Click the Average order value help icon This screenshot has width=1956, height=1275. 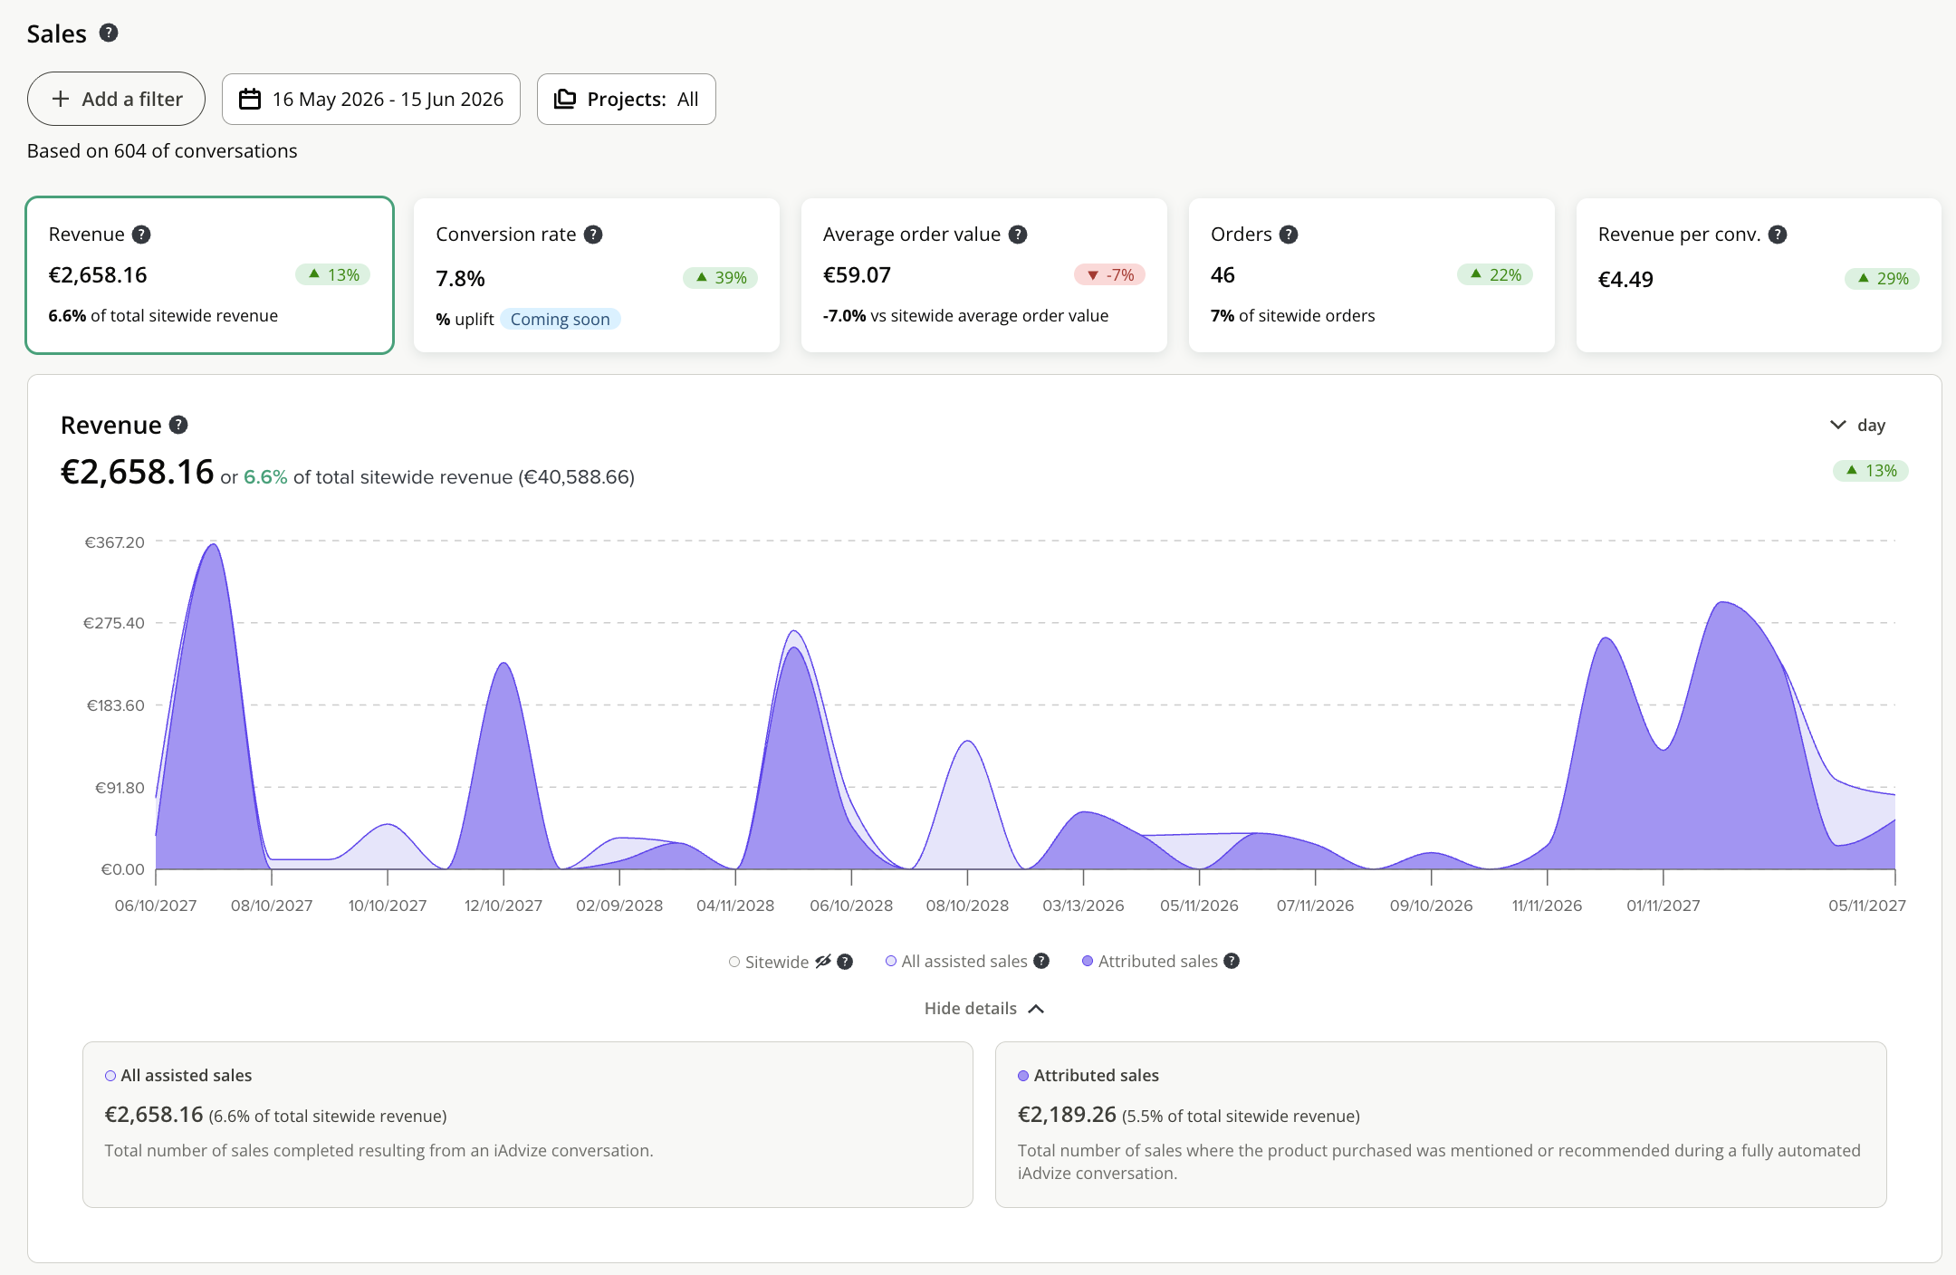1018,235
